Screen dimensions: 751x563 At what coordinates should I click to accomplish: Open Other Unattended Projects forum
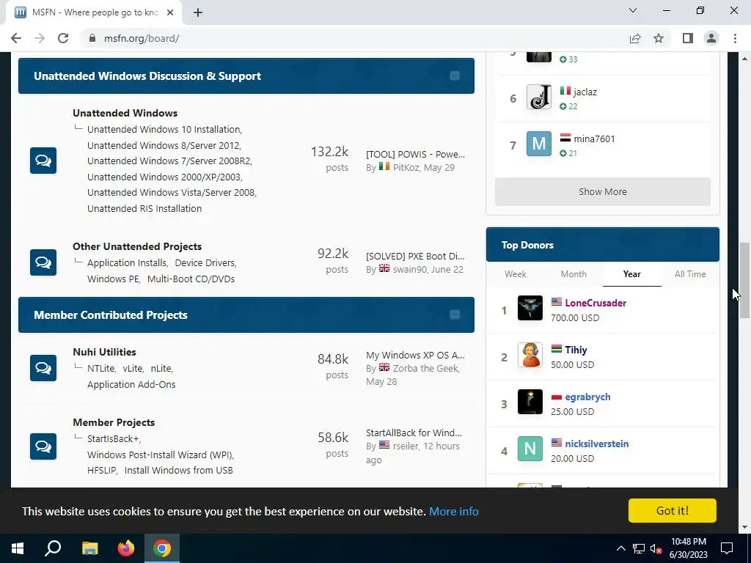pyautogui.click(x=137, y=246)
